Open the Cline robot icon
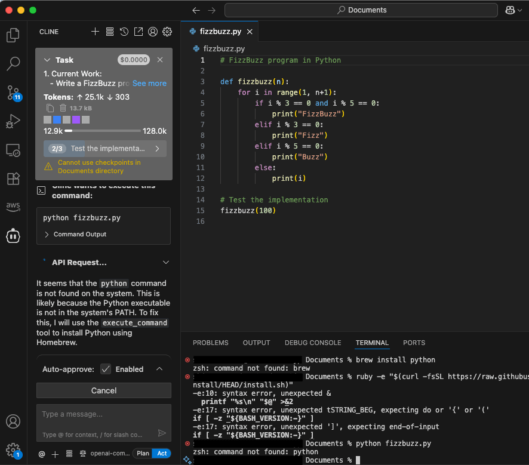This screenshot has width=529, height=465. (x=13, y=236)
